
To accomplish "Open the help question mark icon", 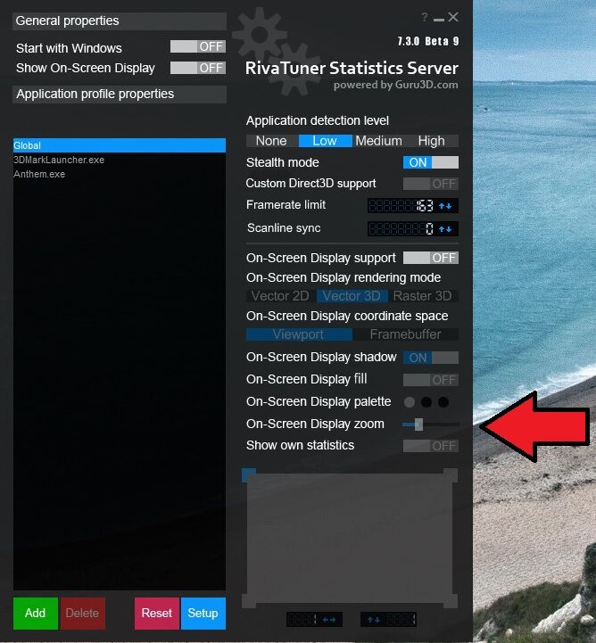I will point(425,17).
